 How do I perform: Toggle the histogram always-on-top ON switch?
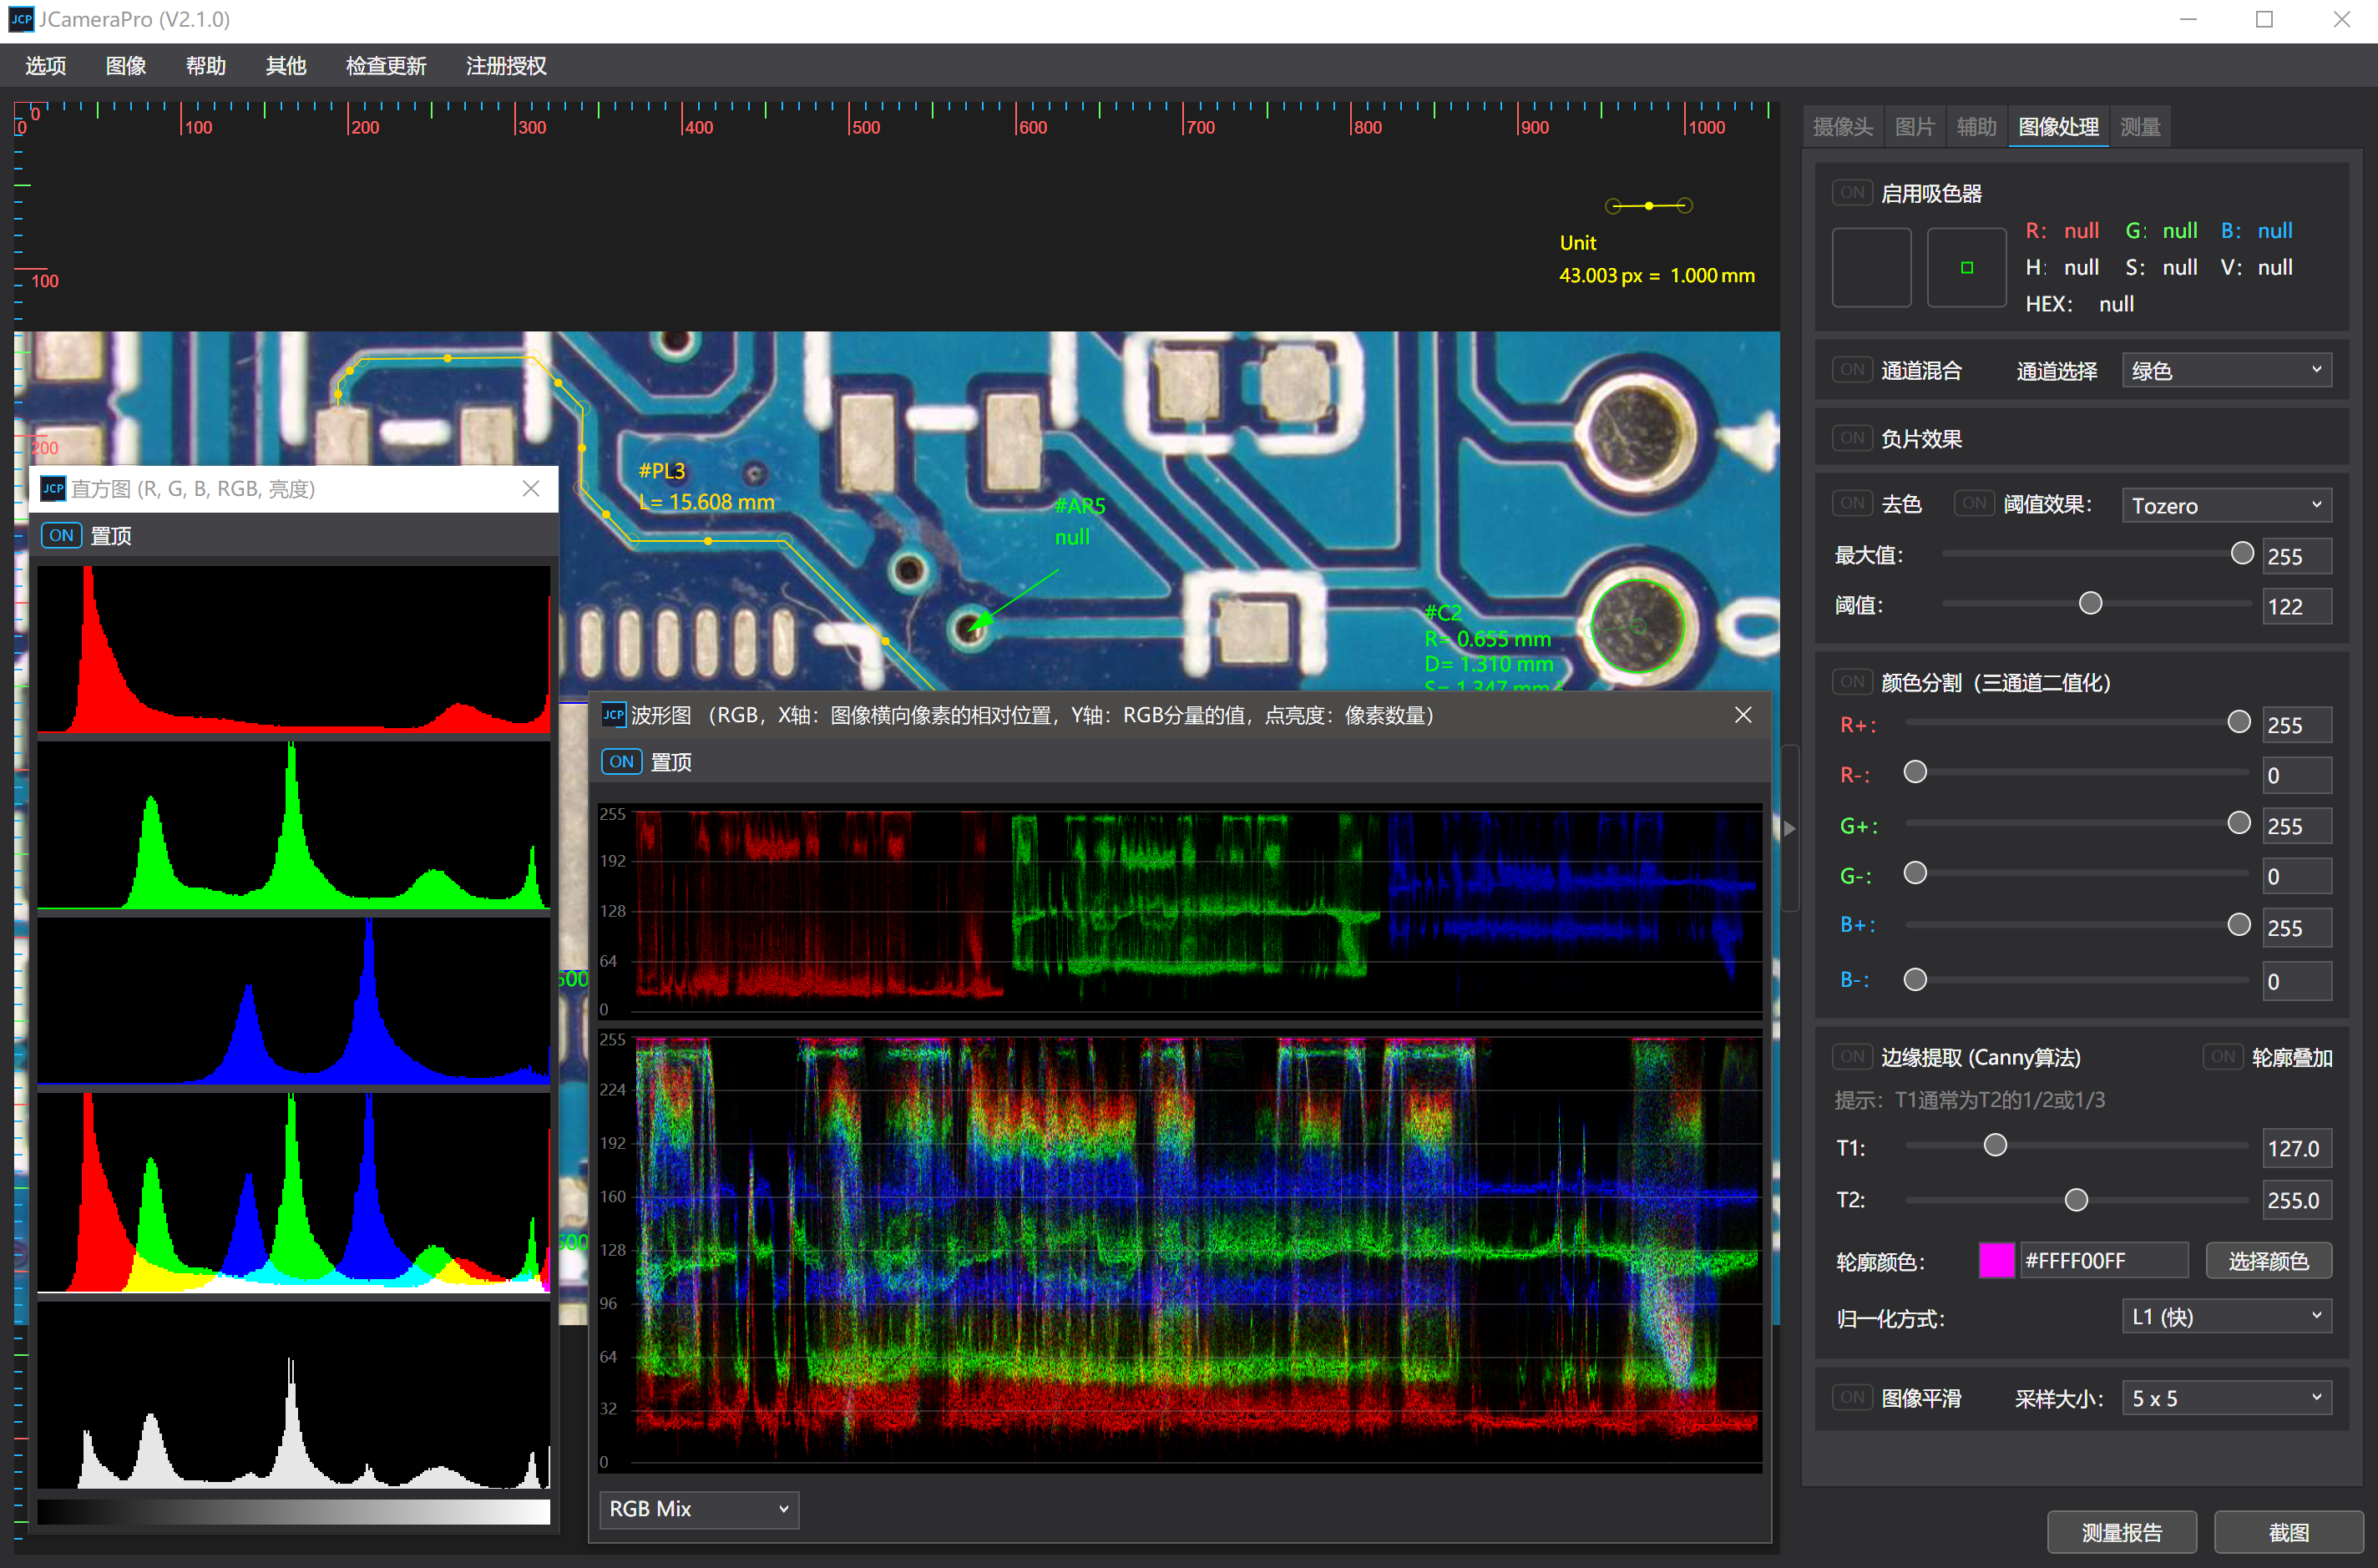pyautogui.click(x=61, y=535)
